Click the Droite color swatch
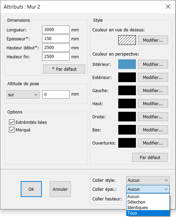 (x=127, y=117)
